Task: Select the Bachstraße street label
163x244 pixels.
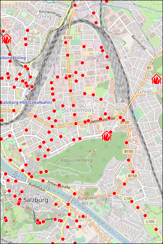Action: [139, 43]
